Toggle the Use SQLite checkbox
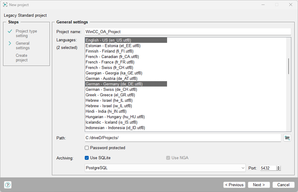Viewport: 298px width, 192px height. pos(87,158)
